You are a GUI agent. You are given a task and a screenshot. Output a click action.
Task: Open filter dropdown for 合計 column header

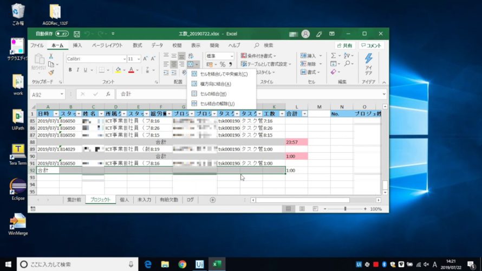pyautogui.click(x=304, y=114)
